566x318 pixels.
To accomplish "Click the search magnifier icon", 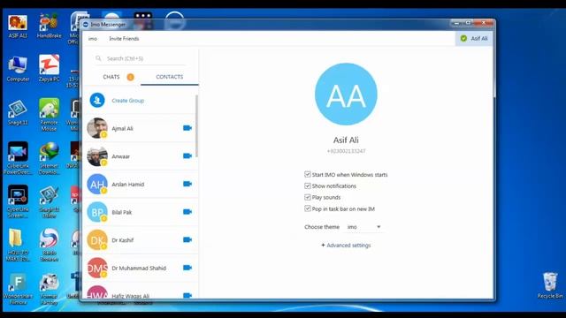I will pyautogui.click(x=98, y=58).
